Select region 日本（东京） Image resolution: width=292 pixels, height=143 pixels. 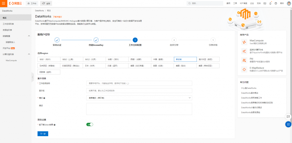[x=94, y=66]
